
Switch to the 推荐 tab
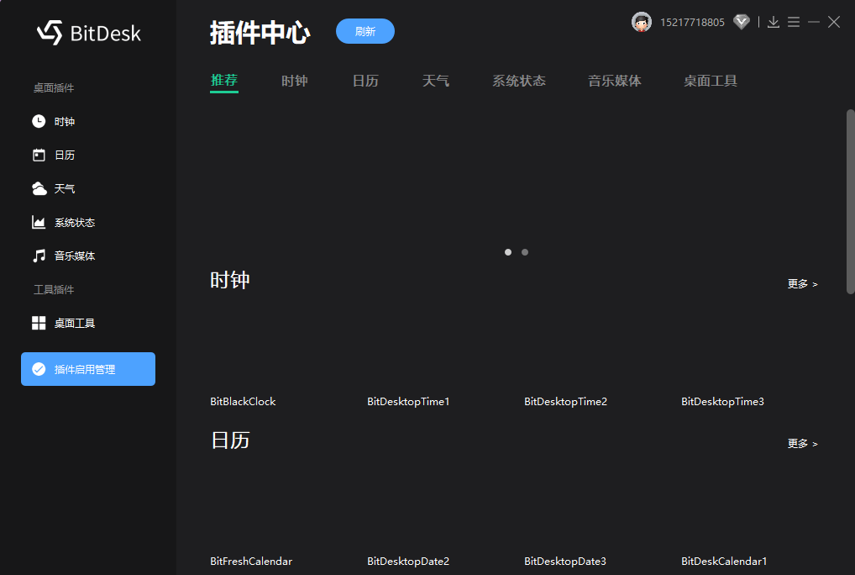pyautogui.click(x=224, y=81)
